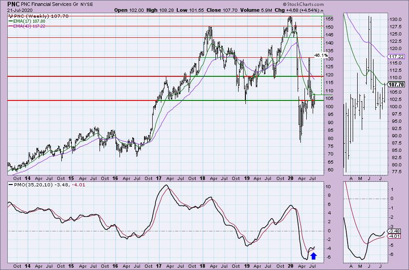409x270 pixels.
Task: Click the red -4.01 value in the PMO legend
Action: (78, 185)
